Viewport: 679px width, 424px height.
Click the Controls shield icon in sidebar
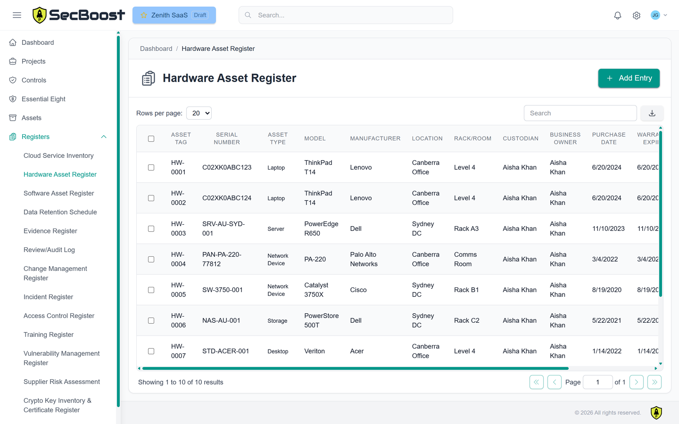(x=12, y=80)
